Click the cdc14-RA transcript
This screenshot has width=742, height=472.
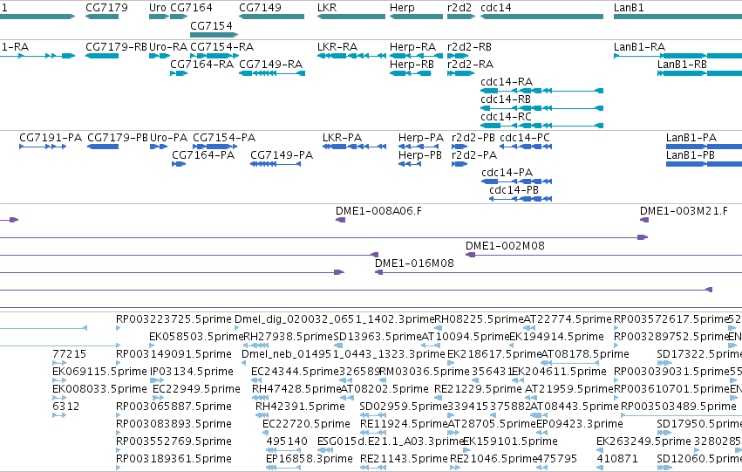(541, 91)
